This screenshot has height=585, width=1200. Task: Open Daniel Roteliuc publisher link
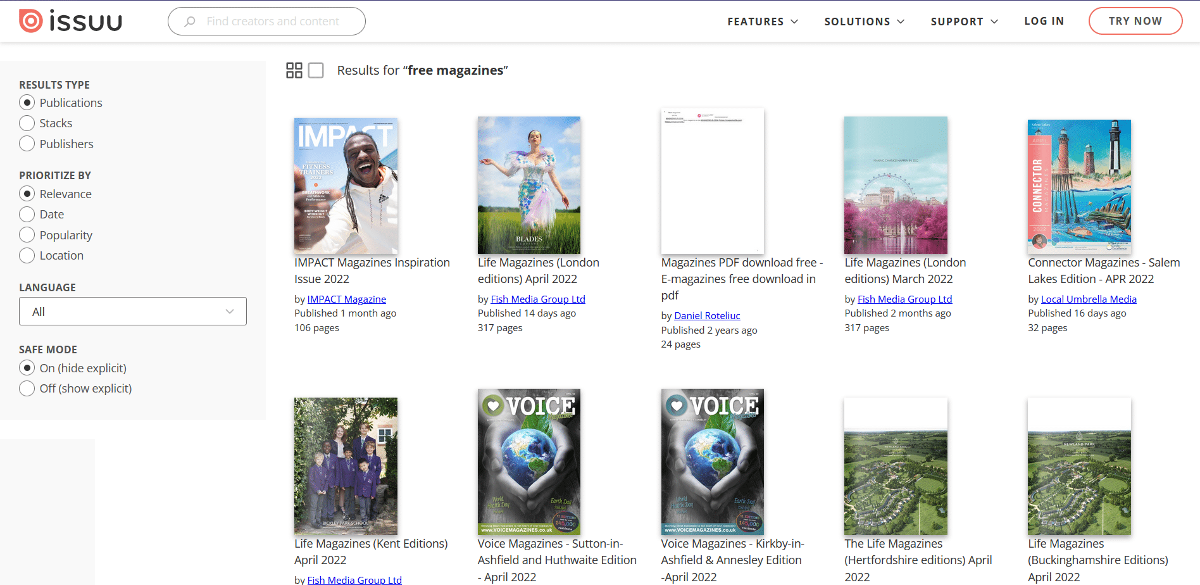707,315
